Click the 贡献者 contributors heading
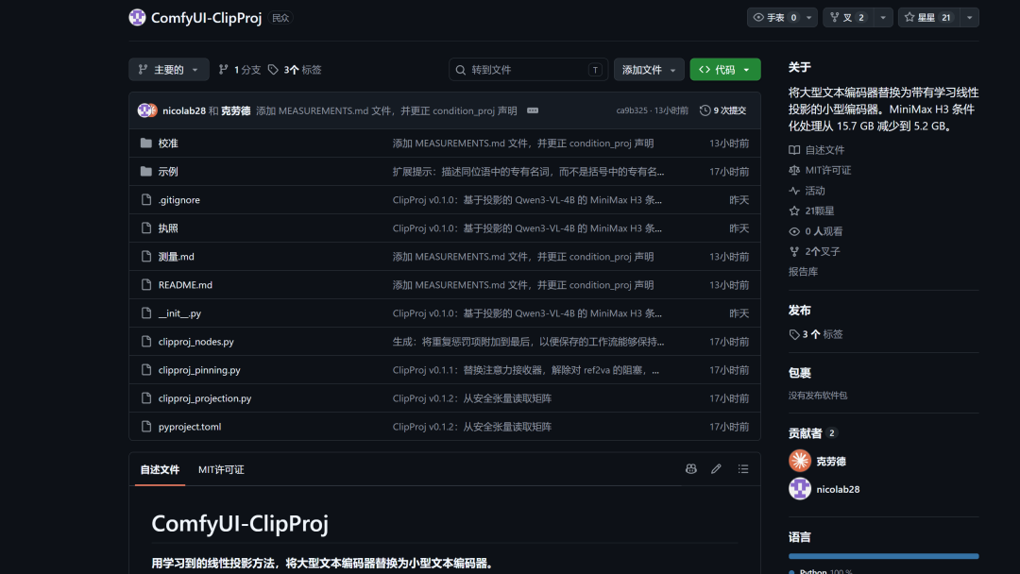Viewport: 1020px width, 574px height. (806, 433)
